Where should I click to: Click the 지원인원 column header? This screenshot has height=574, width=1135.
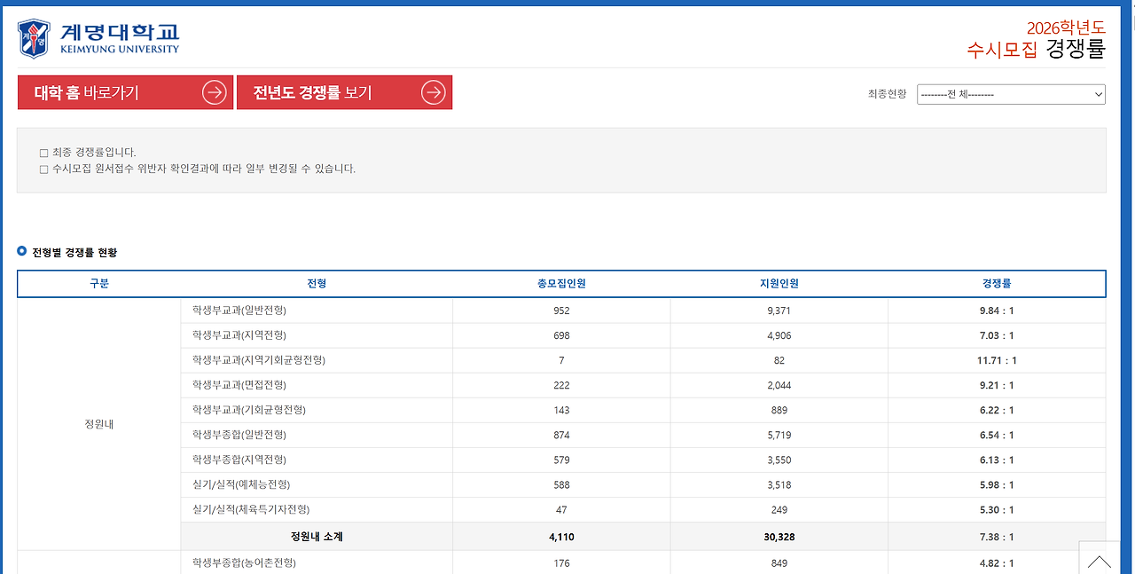(779, 284)
